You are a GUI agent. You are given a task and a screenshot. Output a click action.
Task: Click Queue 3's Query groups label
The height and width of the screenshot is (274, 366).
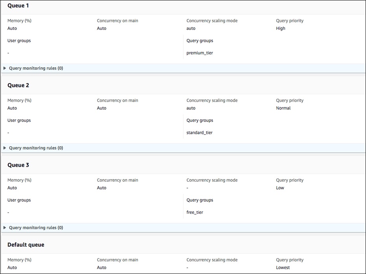[200, 200]
